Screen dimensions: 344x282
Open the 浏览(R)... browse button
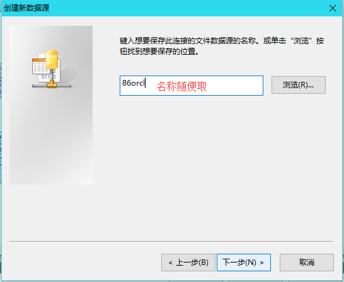pos(299,85)
